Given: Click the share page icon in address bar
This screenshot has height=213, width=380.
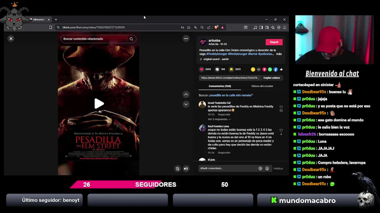Looking at the screenshot, I should (x=209, y=27).
